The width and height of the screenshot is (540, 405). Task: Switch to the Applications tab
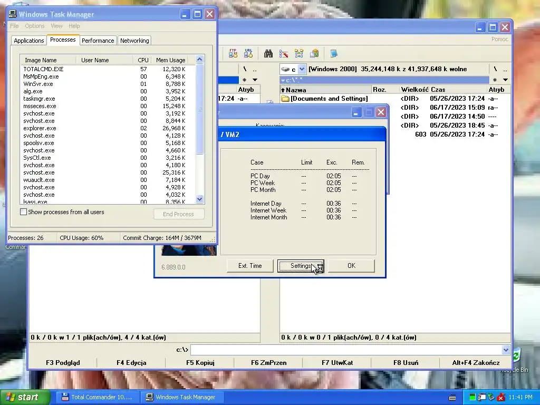tap(29, 40)
